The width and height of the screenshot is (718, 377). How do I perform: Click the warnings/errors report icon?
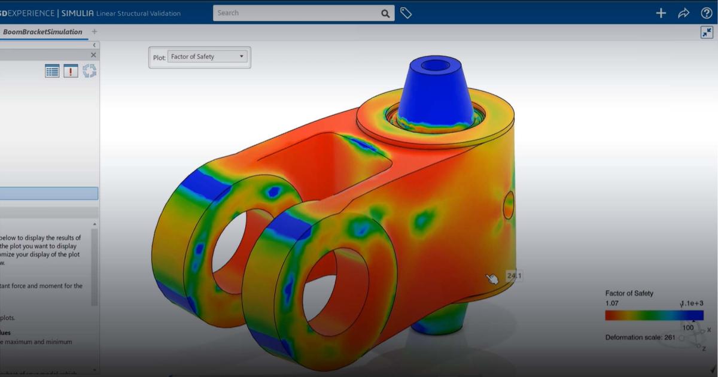pos(70,71)
